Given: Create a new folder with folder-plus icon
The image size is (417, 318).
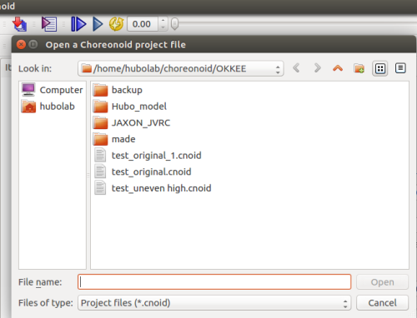Looking at the screenshot, I should (359, 68).
